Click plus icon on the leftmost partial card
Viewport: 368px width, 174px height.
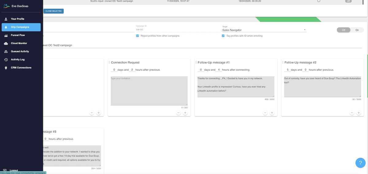[x=98, y=113]
